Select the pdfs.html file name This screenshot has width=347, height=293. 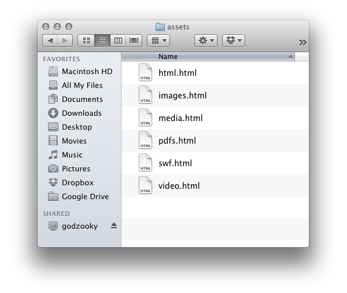tap(178, 141)
